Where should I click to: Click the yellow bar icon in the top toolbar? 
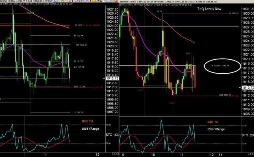click(94, 1)
